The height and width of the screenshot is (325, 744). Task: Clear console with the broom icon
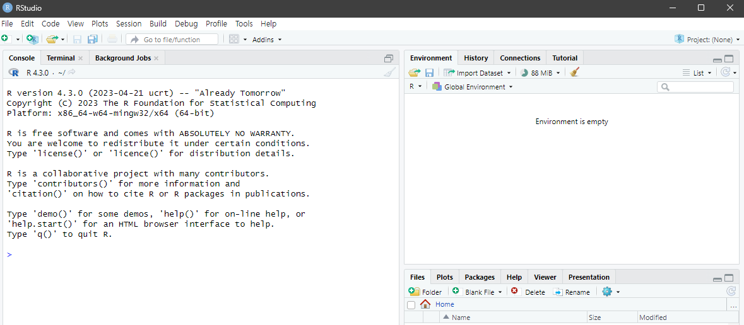click(x=389, y=72)
